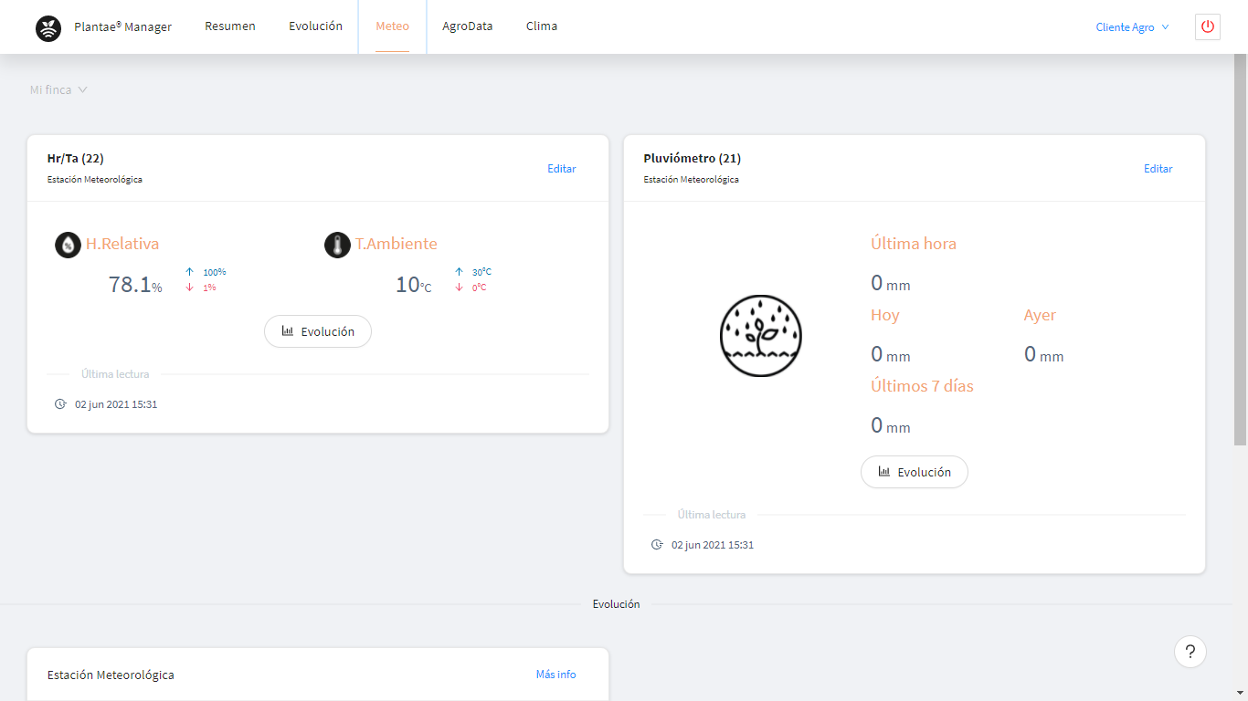Click Evolución button in Pluviómetro card
The image size is (1248, 701).
[x=914, y=472]
